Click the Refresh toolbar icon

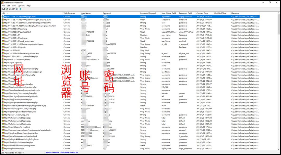pos(7,9)
